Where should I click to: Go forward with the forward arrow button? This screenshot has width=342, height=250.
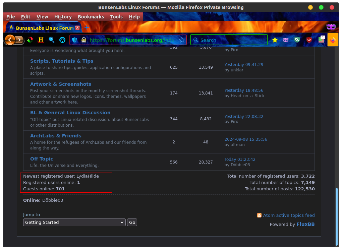pos(20,40)
